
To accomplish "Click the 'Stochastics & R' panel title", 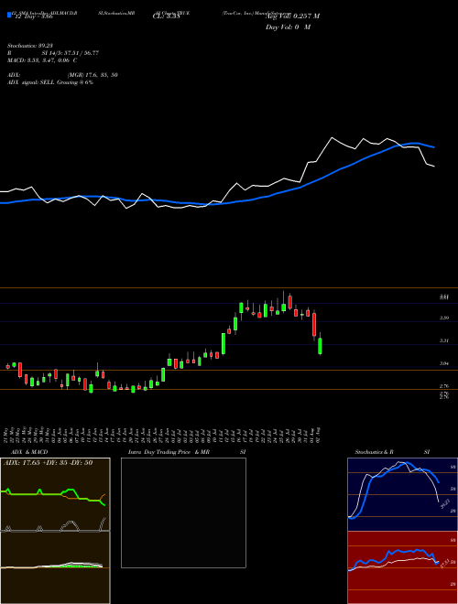I will tap(374, 452).
